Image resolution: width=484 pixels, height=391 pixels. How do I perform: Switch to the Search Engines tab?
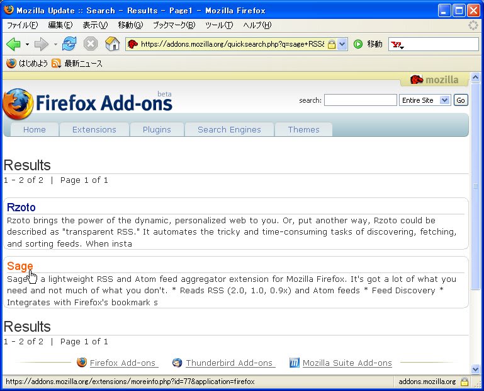[x=229, y=129]
